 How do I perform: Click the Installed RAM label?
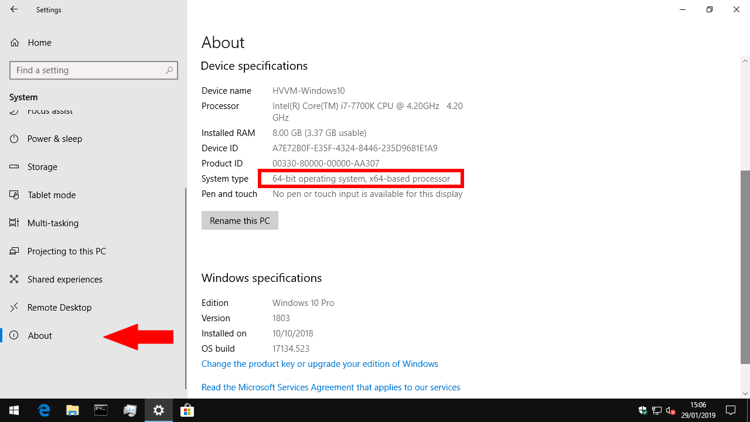(228, 133)
